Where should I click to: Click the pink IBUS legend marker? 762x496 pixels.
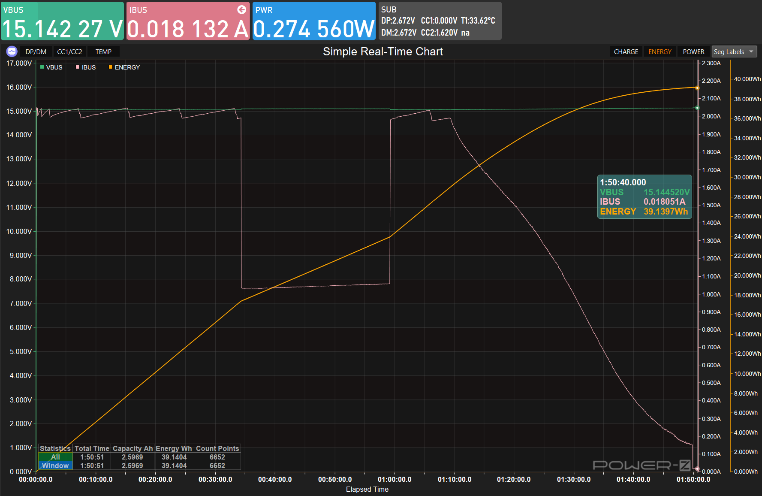78,67
